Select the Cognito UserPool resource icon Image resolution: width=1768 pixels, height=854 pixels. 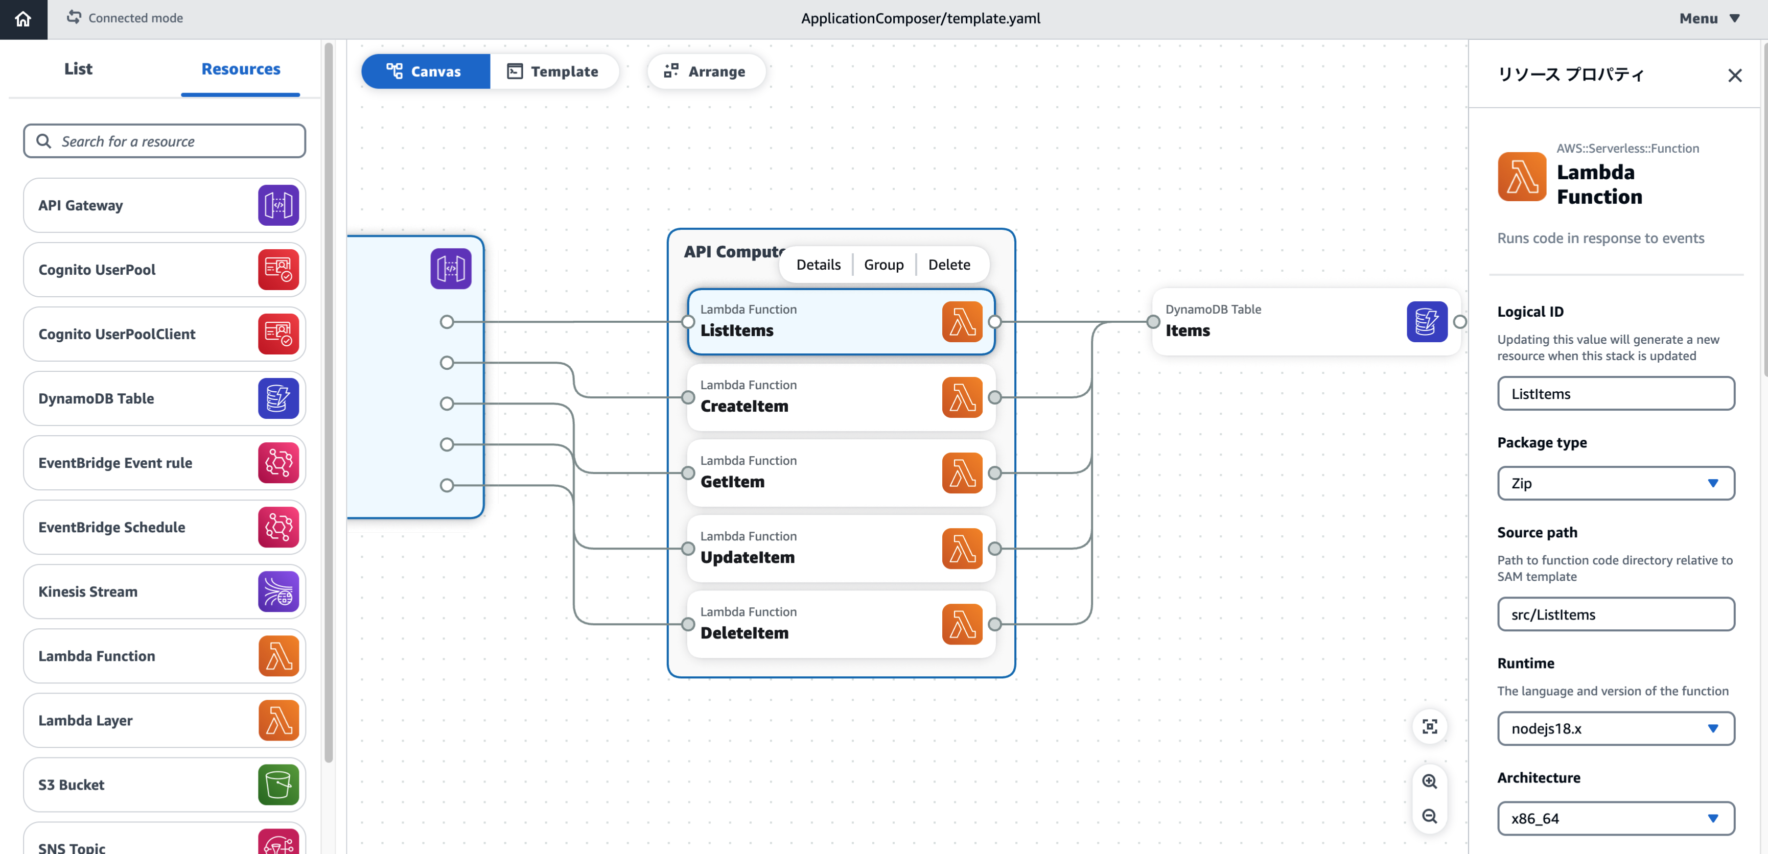(x=278, y=270)
